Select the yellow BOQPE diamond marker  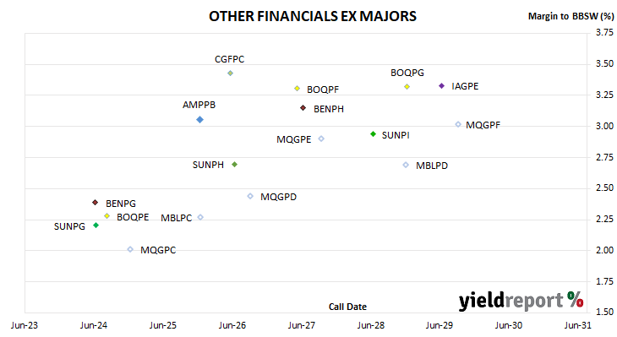(106, 216)
